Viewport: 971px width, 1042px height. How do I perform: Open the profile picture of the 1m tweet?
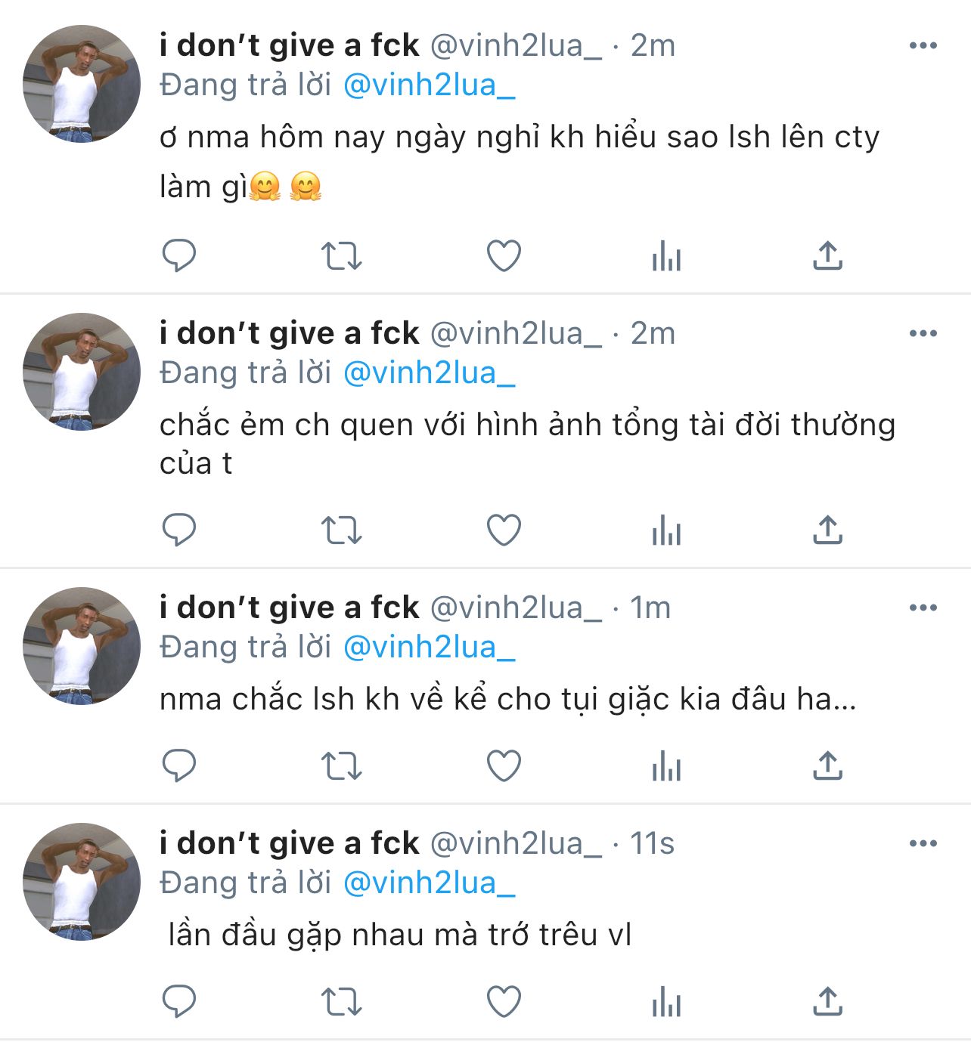coord(82,646)
